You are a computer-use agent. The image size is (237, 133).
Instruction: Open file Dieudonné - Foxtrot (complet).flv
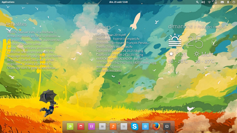click(x=118, y=39)
